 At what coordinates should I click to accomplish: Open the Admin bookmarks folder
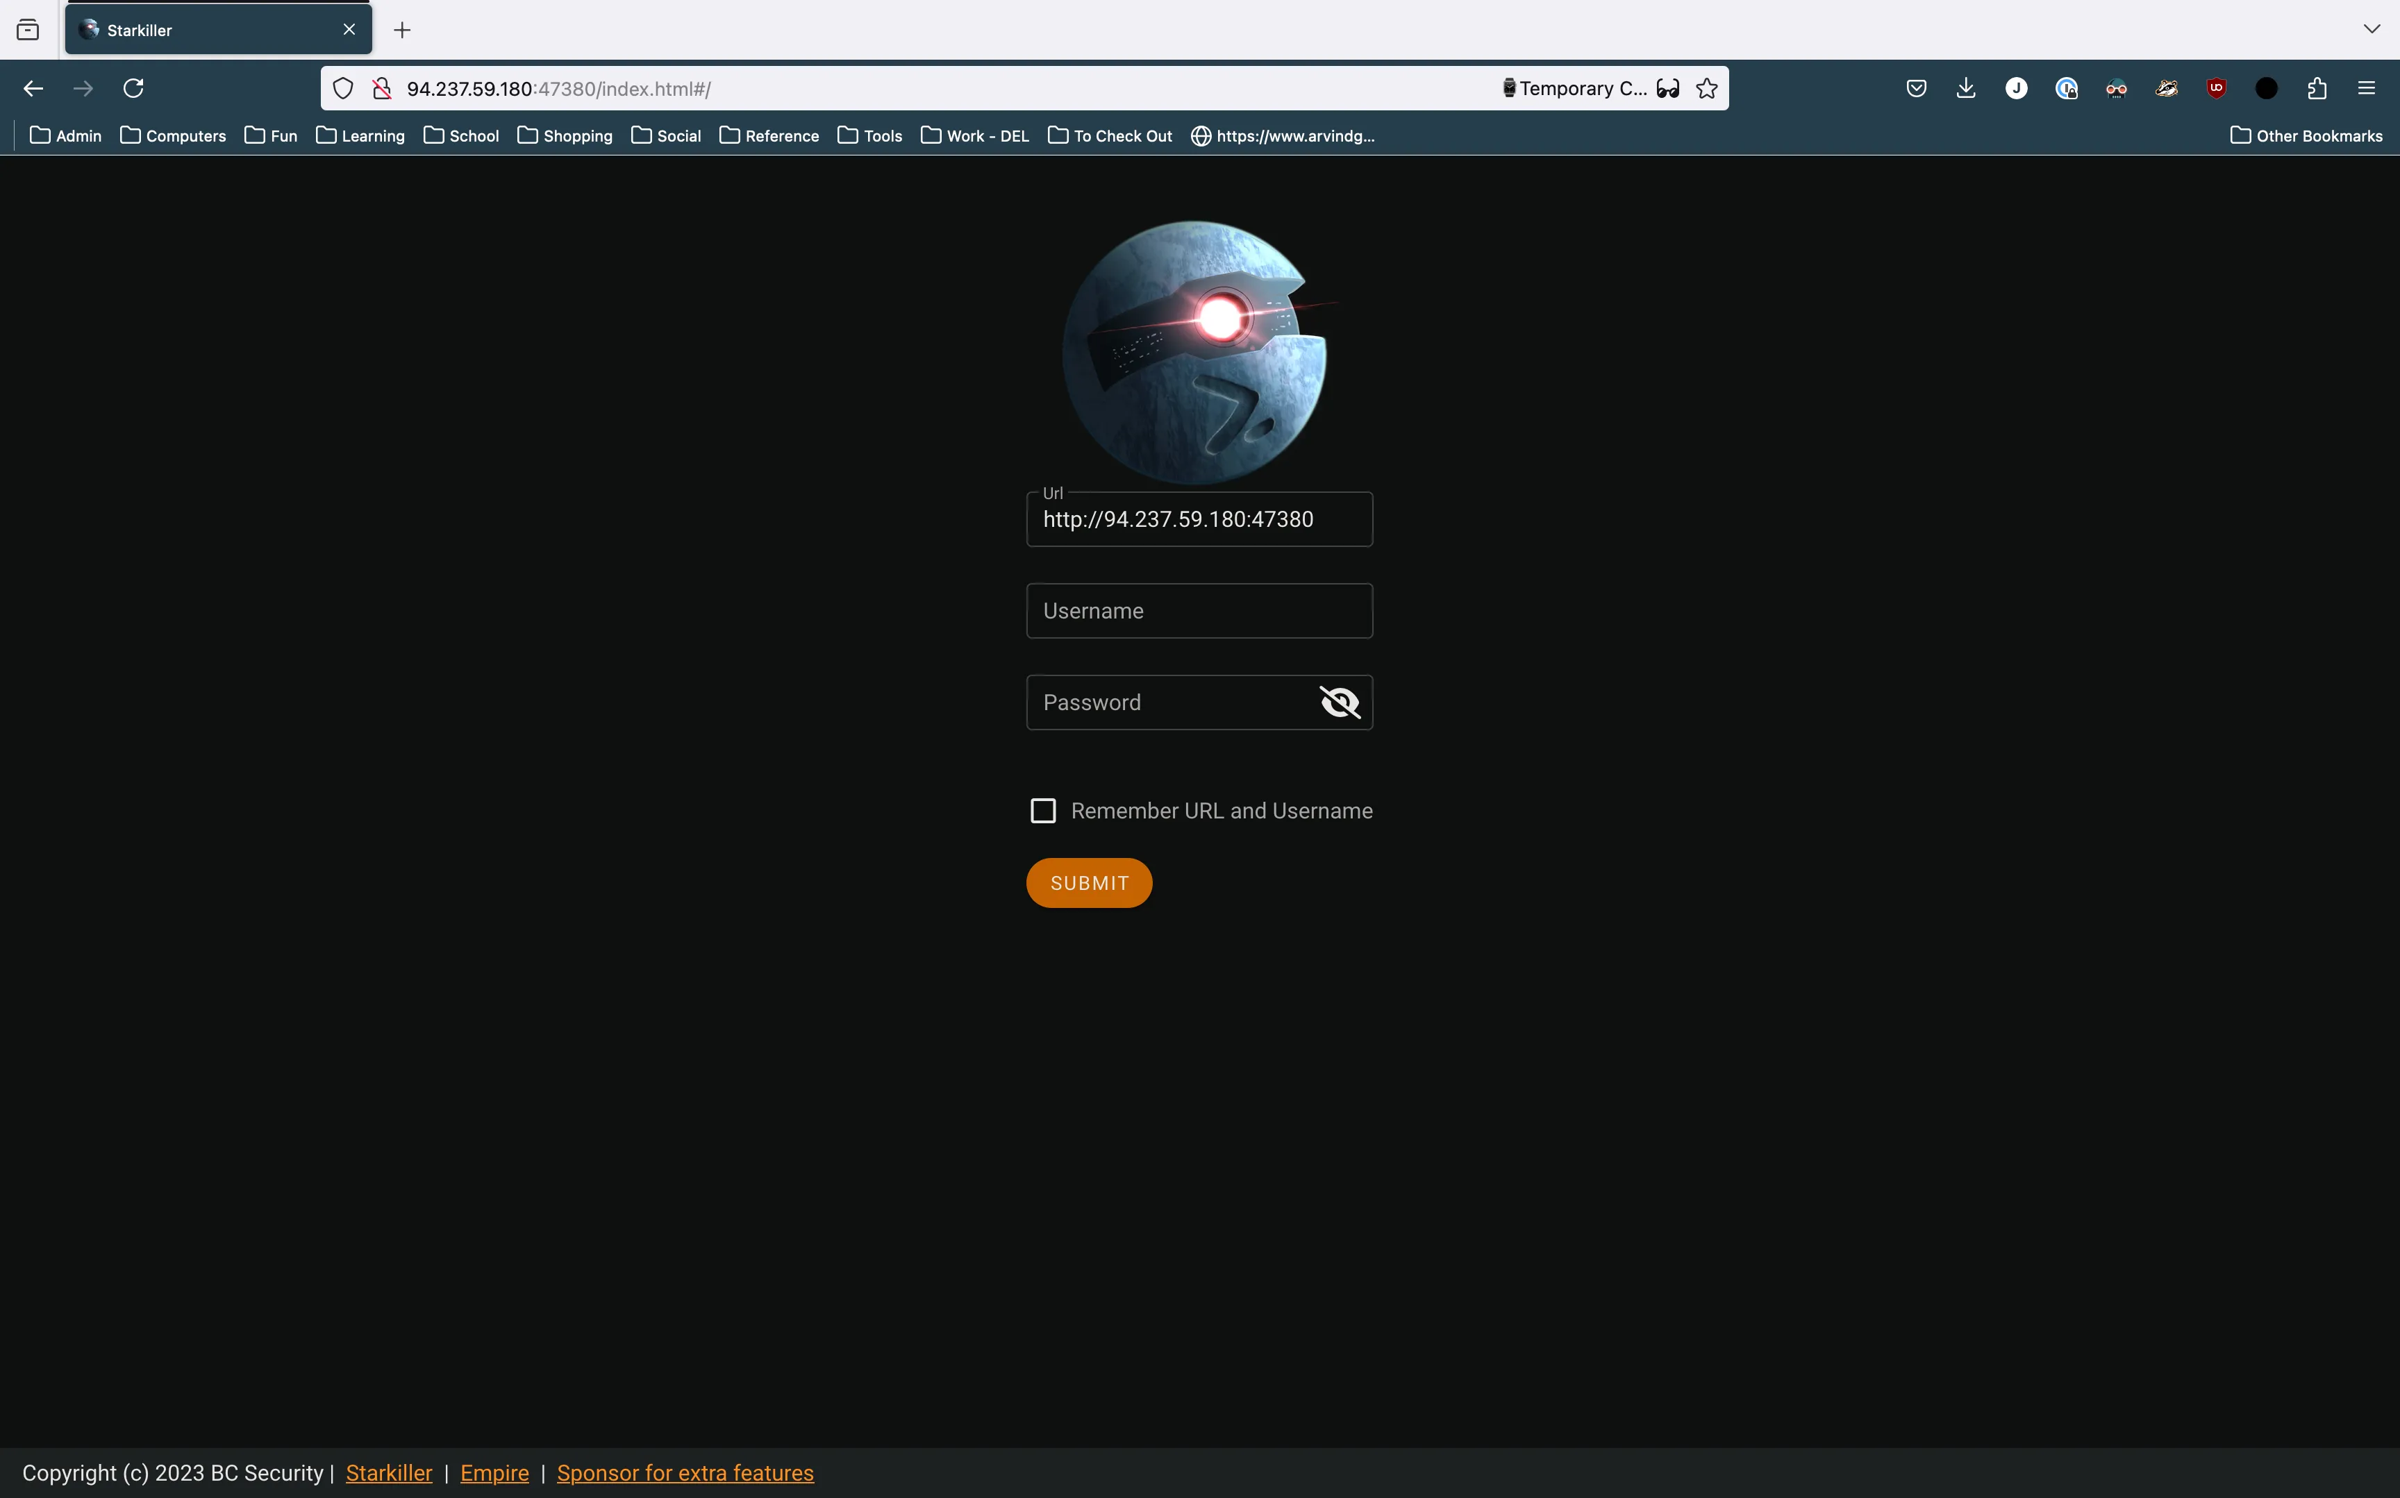(65, 136)
